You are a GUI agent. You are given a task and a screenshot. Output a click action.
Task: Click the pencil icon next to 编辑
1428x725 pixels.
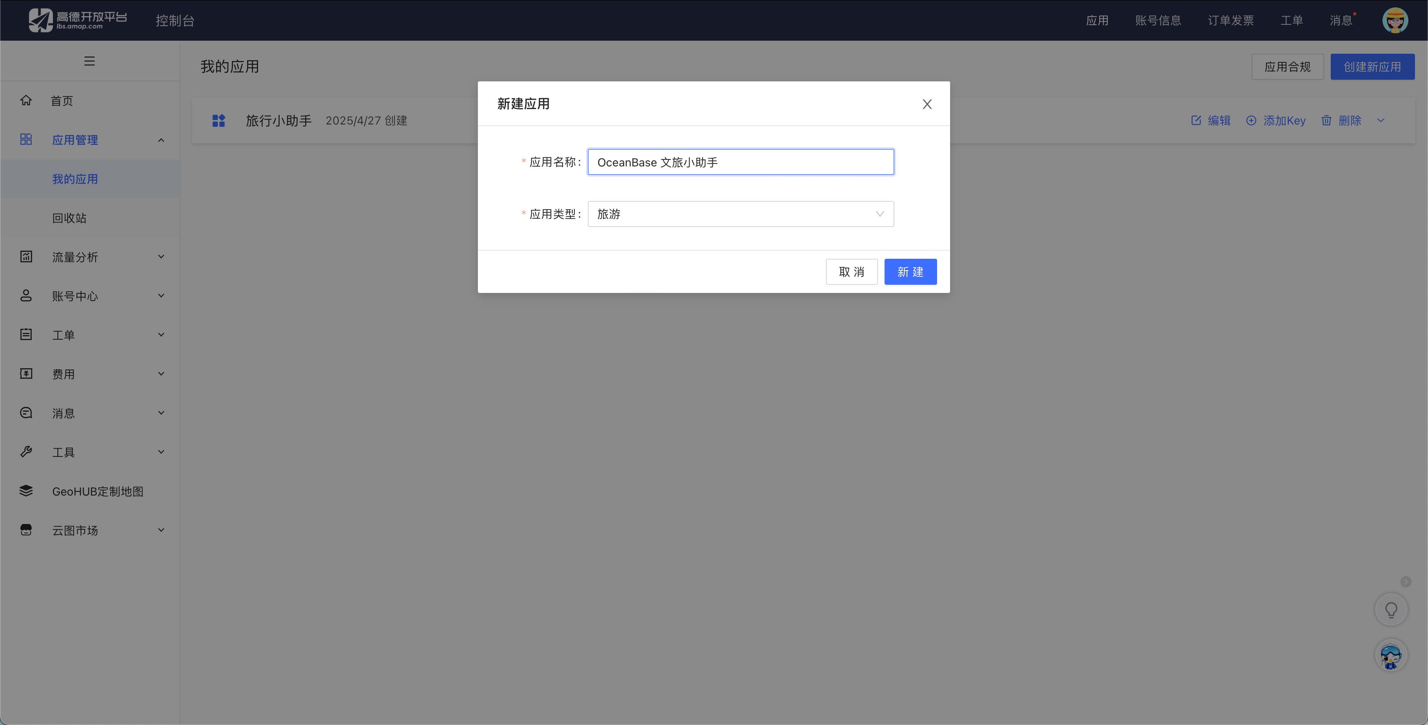pos(1195,120)
